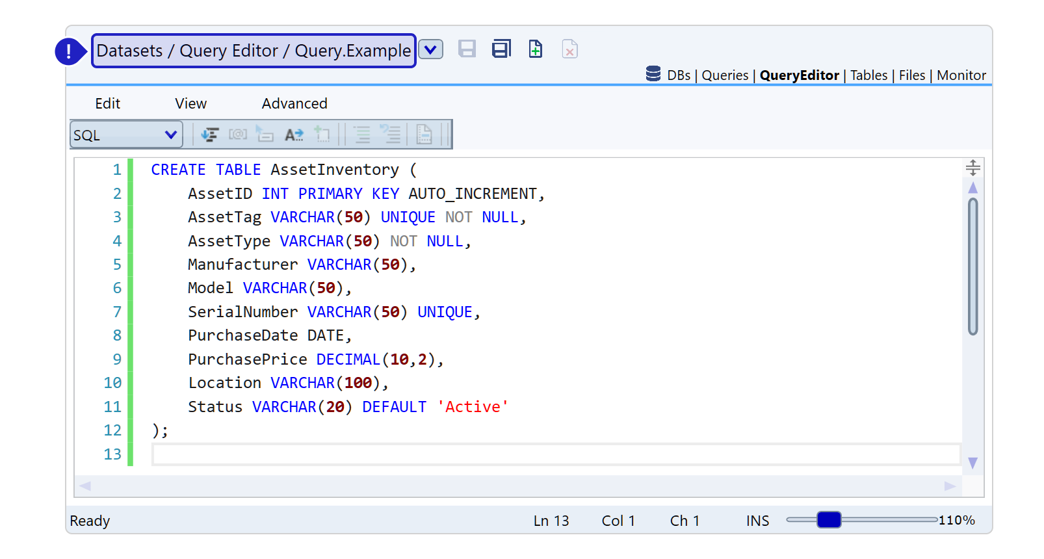Open the View menu
Screen dimensions: 1044x559
191,103
